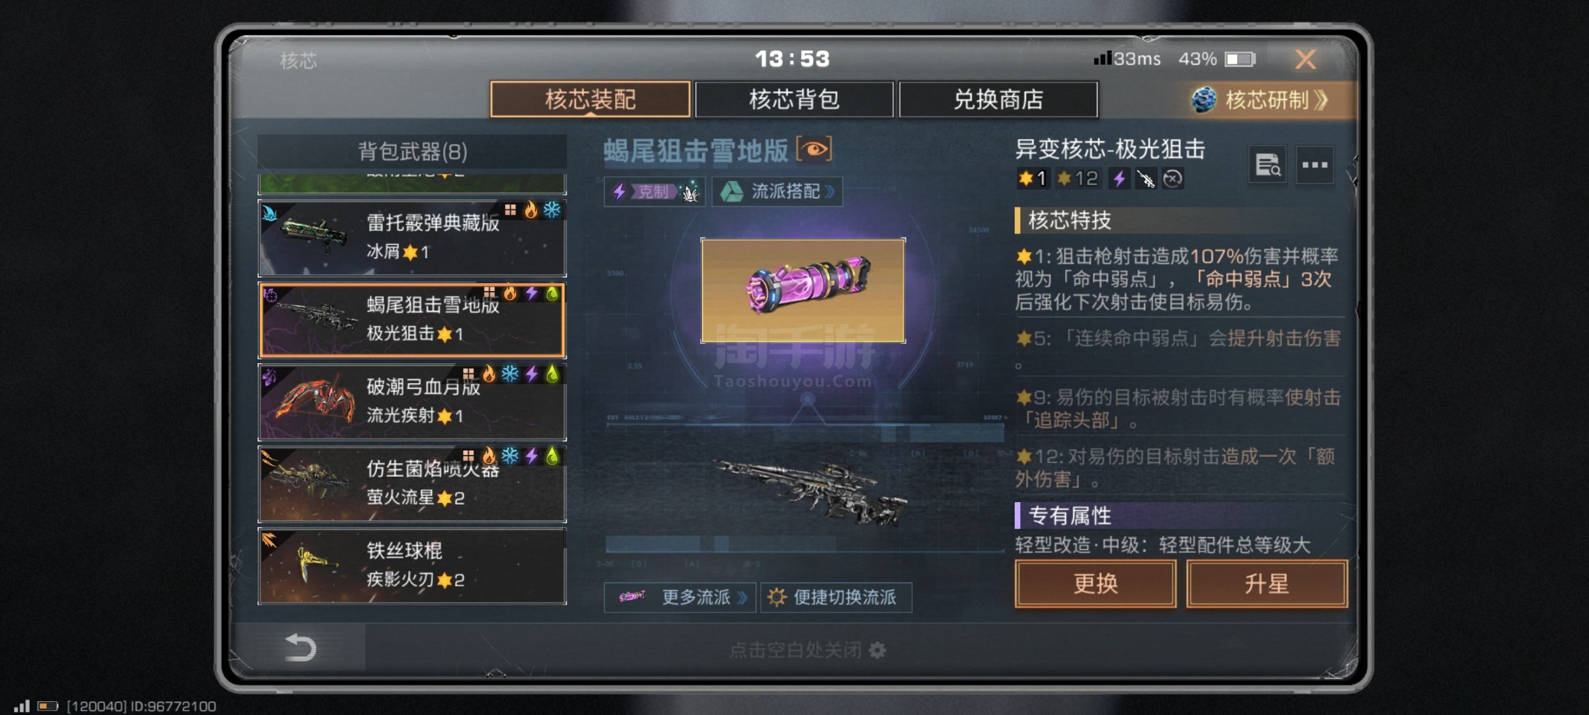Click the purple core cylinder image
Screen dimensions: 1589x715
coord(803,290)
